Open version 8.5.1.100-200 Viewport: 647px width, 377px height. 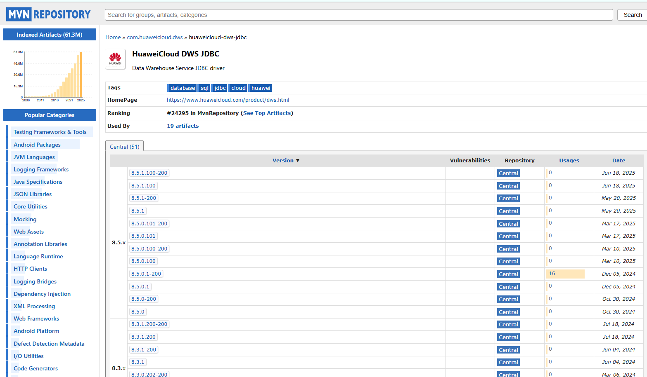pos(149,173)
